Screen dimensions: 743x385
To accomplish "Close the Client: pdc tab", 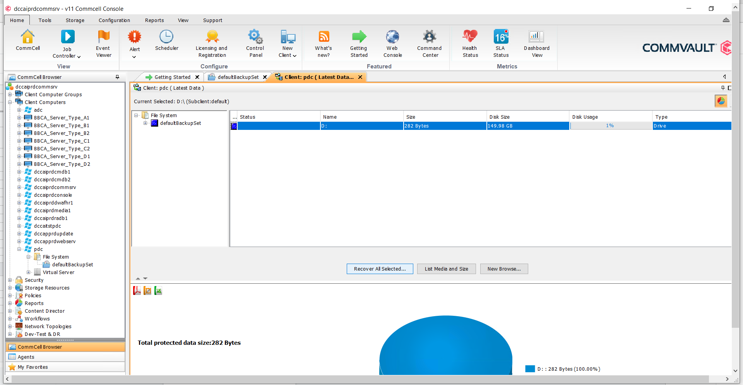I will 360,77.
